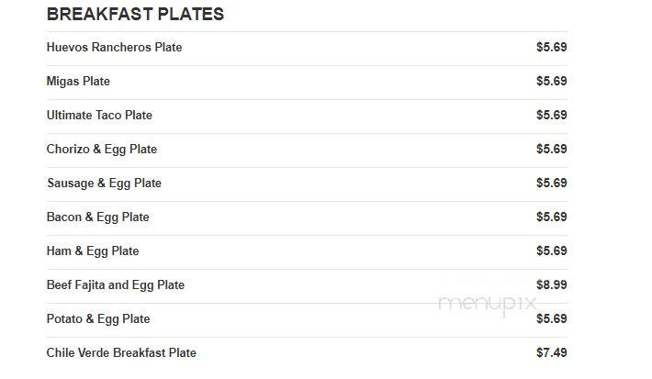
Task: Click the $7.49 Chile Verde price
Action: 551,352
